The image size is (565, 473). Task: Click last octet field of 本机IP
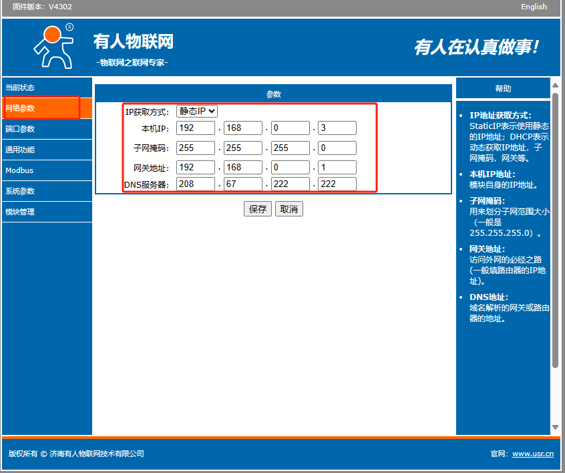point(337,128)
